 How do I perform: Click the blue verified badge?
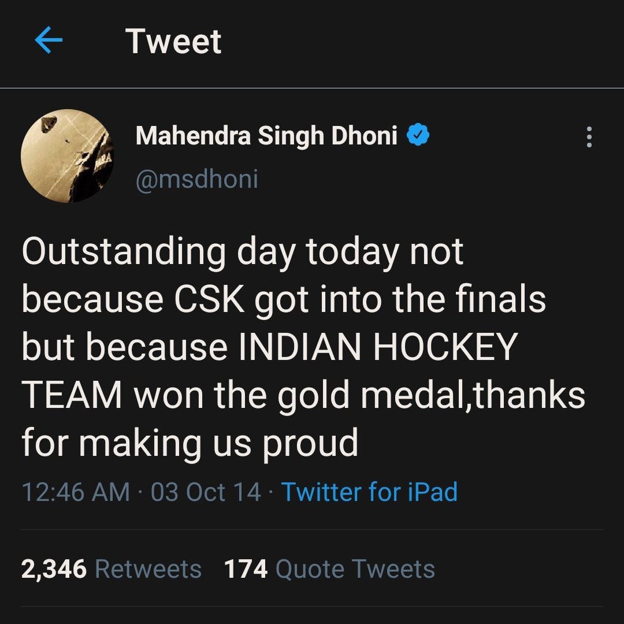click(x=418, y=135)
